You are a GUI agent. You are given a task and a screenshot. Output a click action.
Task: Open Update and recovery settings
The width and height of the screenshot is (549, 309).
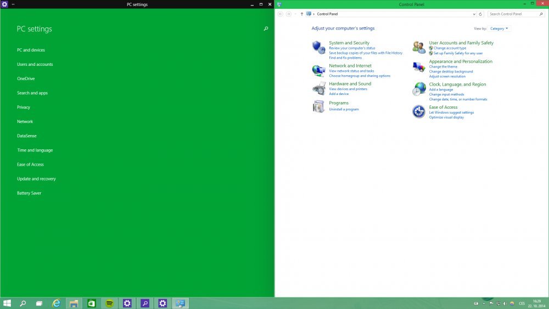coord(36,179)
